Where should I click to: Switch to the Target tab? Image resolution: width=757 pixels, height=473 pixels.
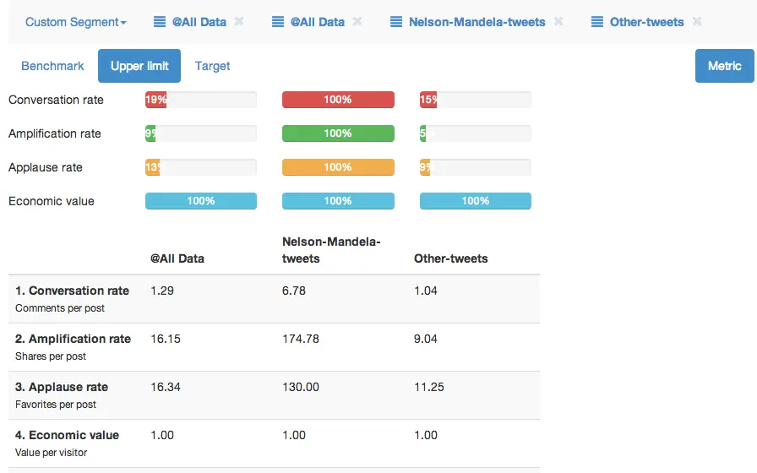(212, 66)
